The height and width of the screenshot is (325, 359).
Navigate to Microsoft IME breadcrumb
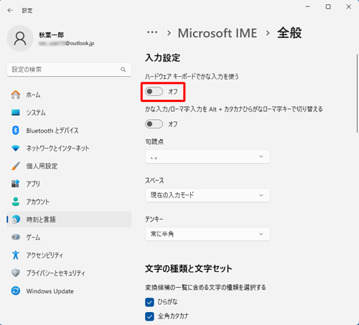click(x=218, y=33)
